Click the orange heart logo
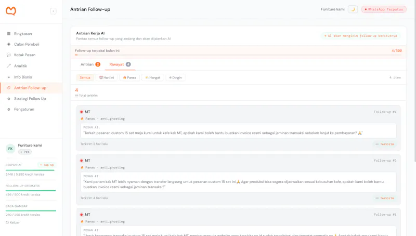The image size is (416, 236). pyautogui.click(x=11, y=11)
